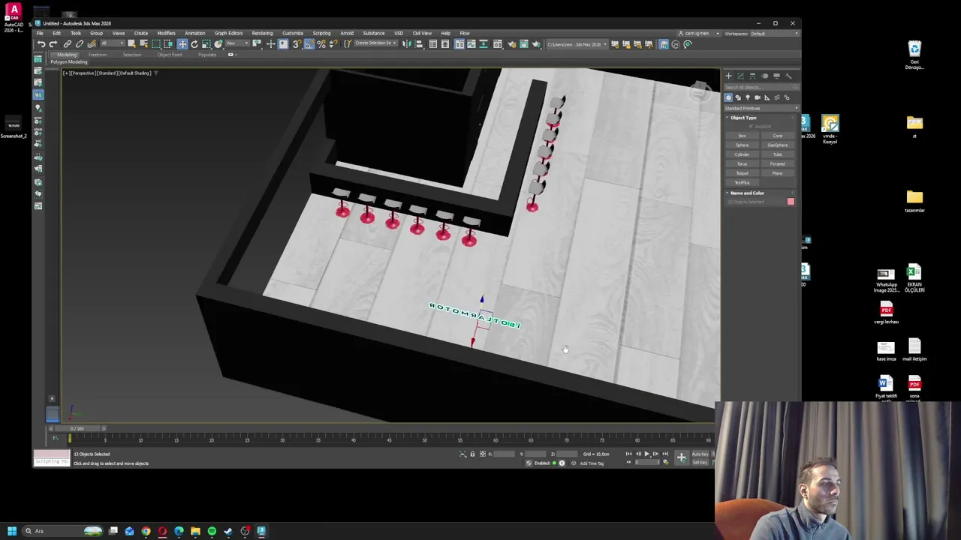Select Lights category in Create panel
Viewport: 961px width, 540px height.
748,97
